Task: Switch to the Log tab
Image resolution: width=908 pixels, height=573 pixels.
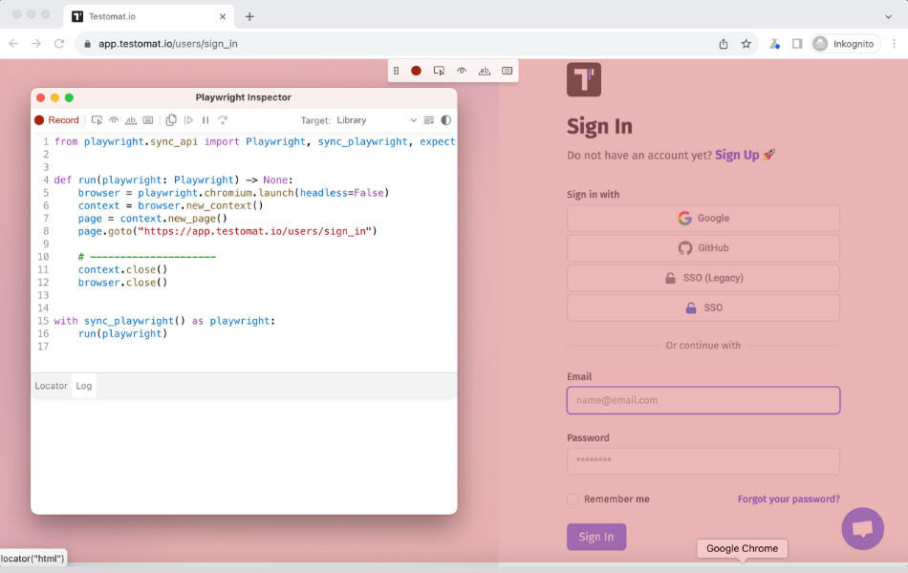Action: pos(84,386)
